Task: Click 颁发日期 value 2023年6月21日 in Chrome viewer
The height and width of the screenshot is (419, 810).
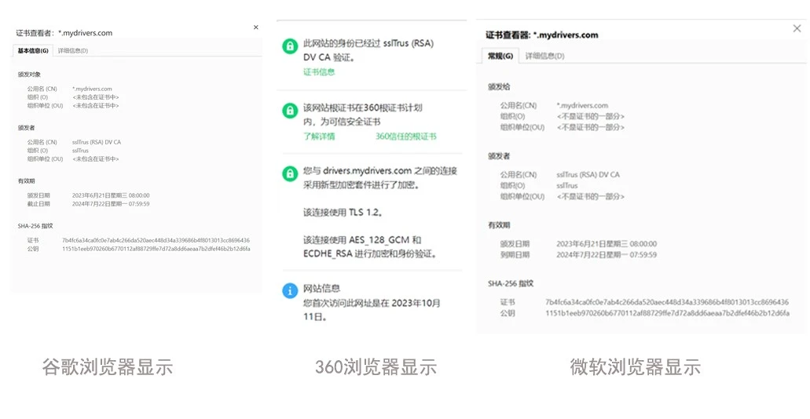Action: pyautogui.click(x=111, y=195)
